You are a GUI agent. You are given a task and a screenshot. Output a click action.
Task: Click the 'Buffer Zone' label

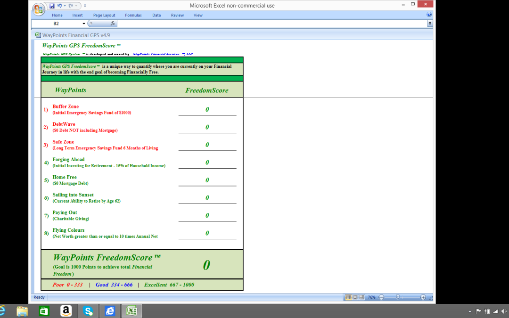point(66,106)
